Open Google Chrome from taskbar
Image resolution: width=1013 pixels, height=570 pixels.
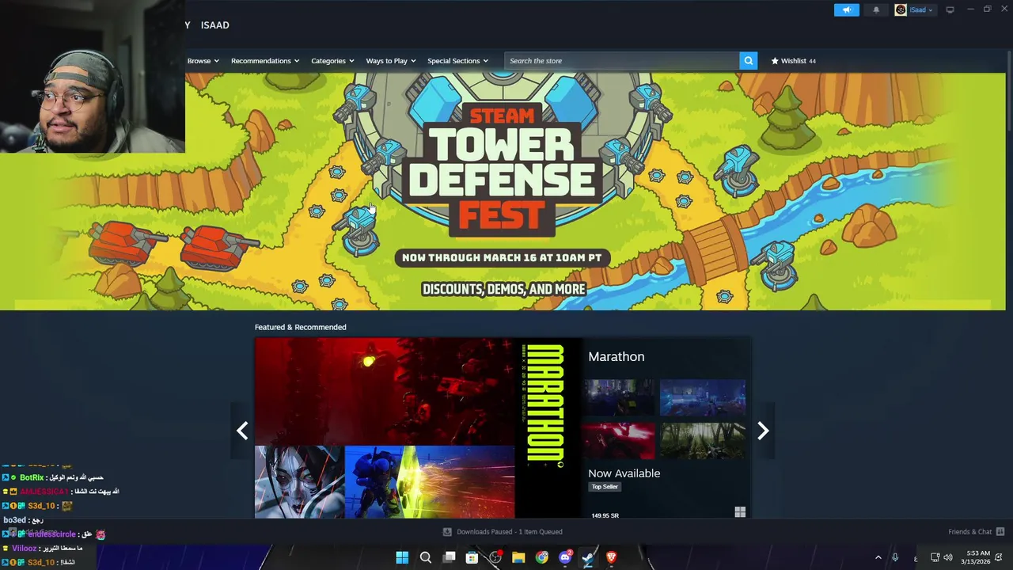pos(541,557)
